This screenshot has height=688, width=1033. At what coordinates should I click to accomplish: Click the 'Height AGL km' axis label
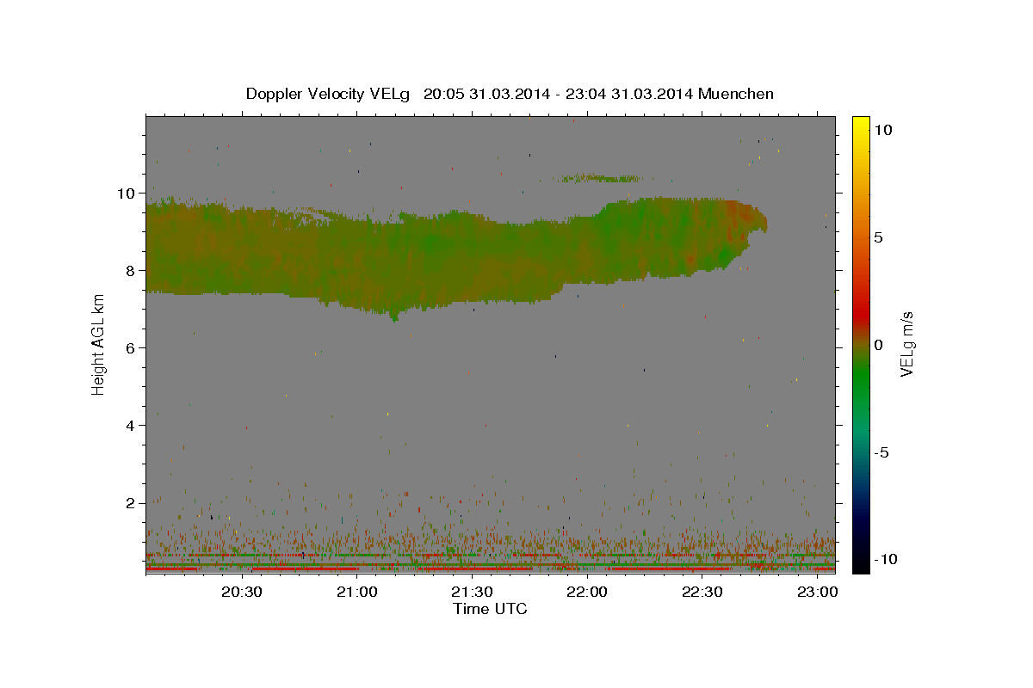[99, 344]
